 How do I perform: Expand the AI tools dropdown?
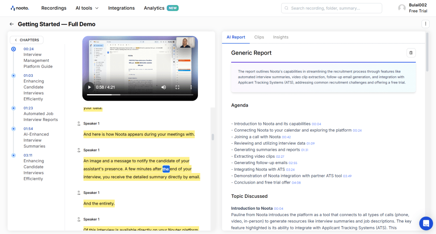point(87,8)
